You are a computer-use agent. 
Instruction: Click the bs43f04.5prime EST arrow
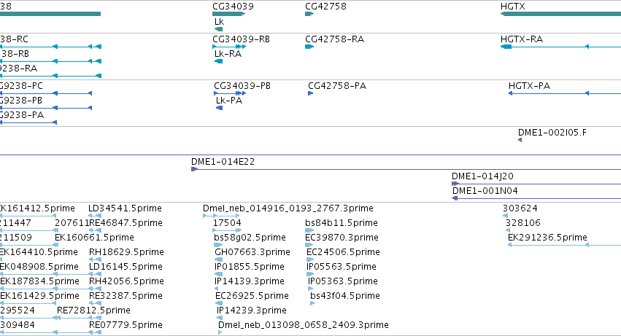(x=312, y=303)
